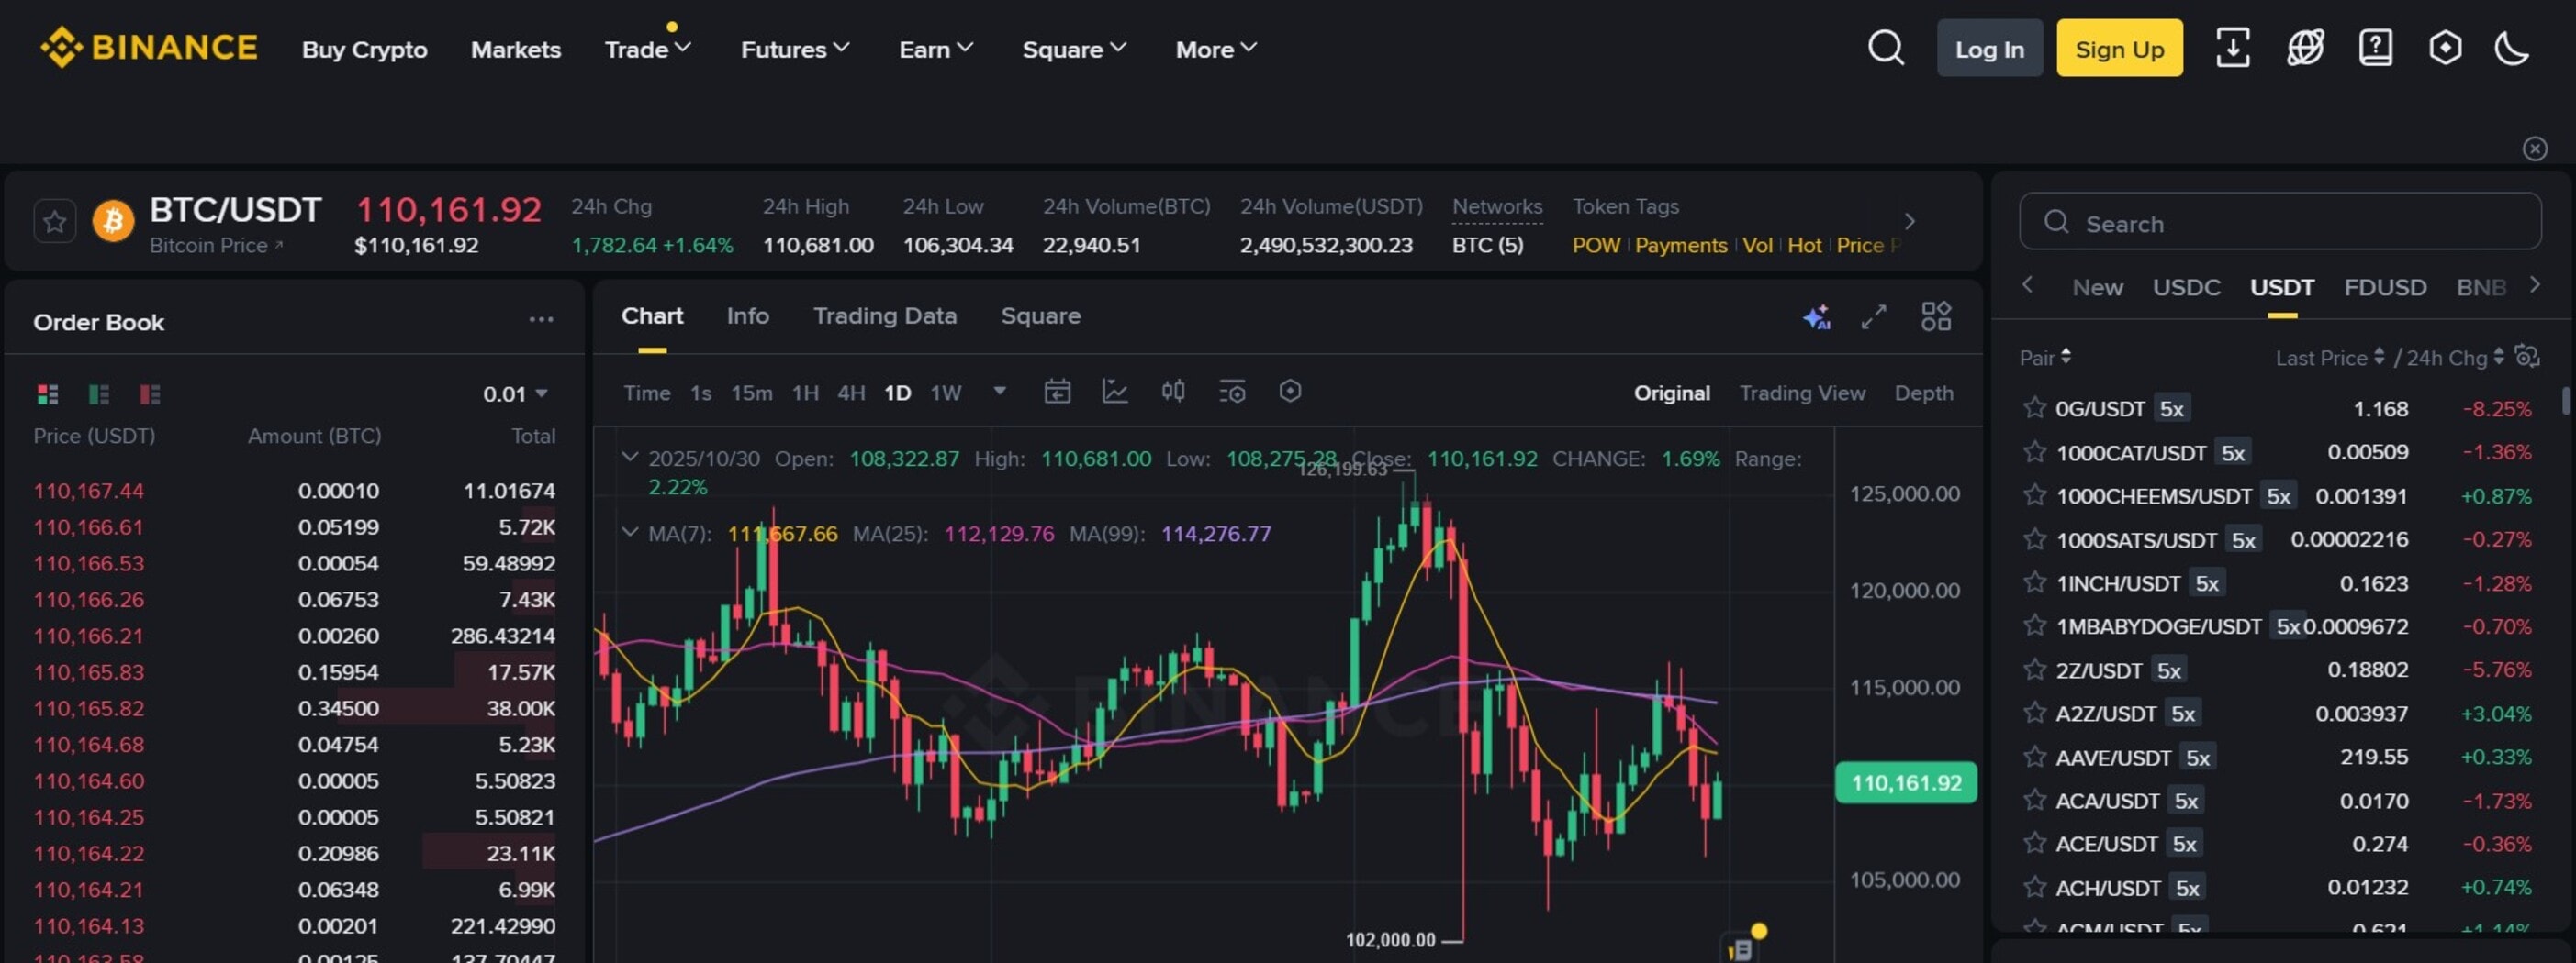Open chart settings via gear-list icon
Screen dimensions: 2576x963
(x=1233, y=392)
